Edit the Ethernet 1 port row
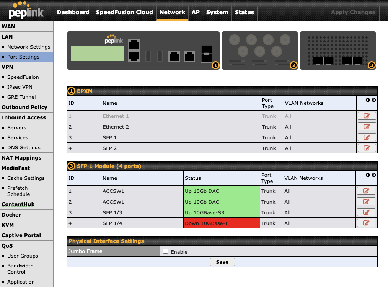This screenshot has height=287, width=388. click(367, 116)
